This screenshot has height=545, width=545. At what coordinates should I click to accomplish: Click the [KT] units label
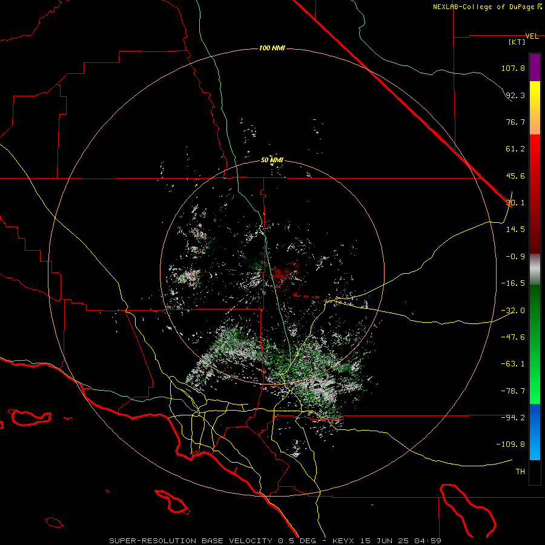point(517,42)
